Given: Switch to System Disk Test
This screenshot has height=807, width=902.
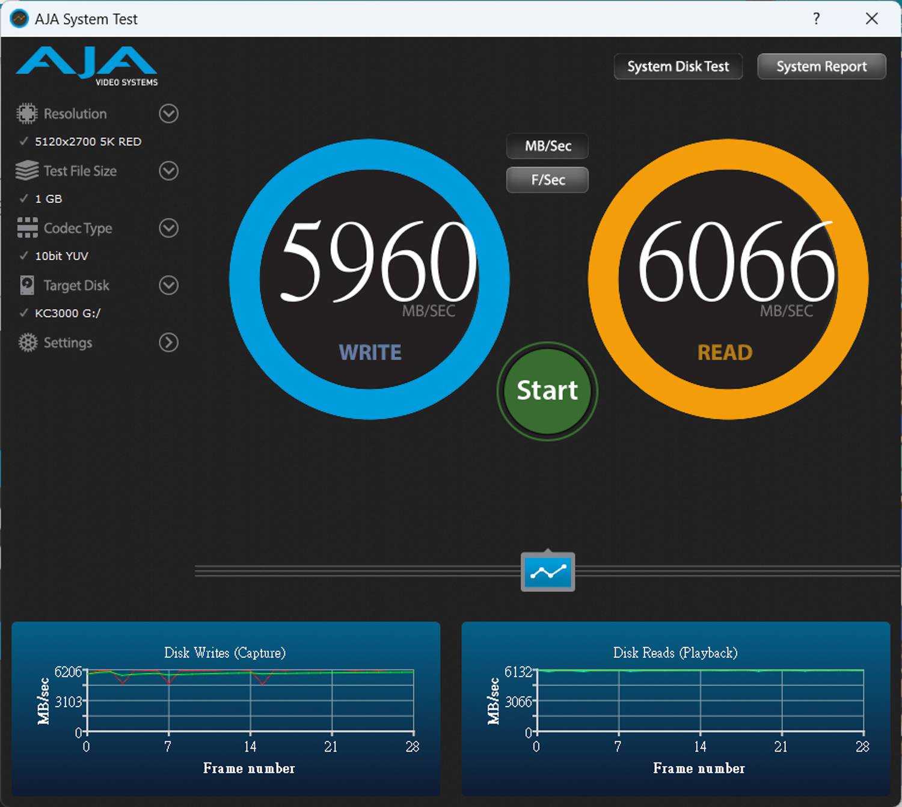Looking at the screenshot, I should click(678, 67).
